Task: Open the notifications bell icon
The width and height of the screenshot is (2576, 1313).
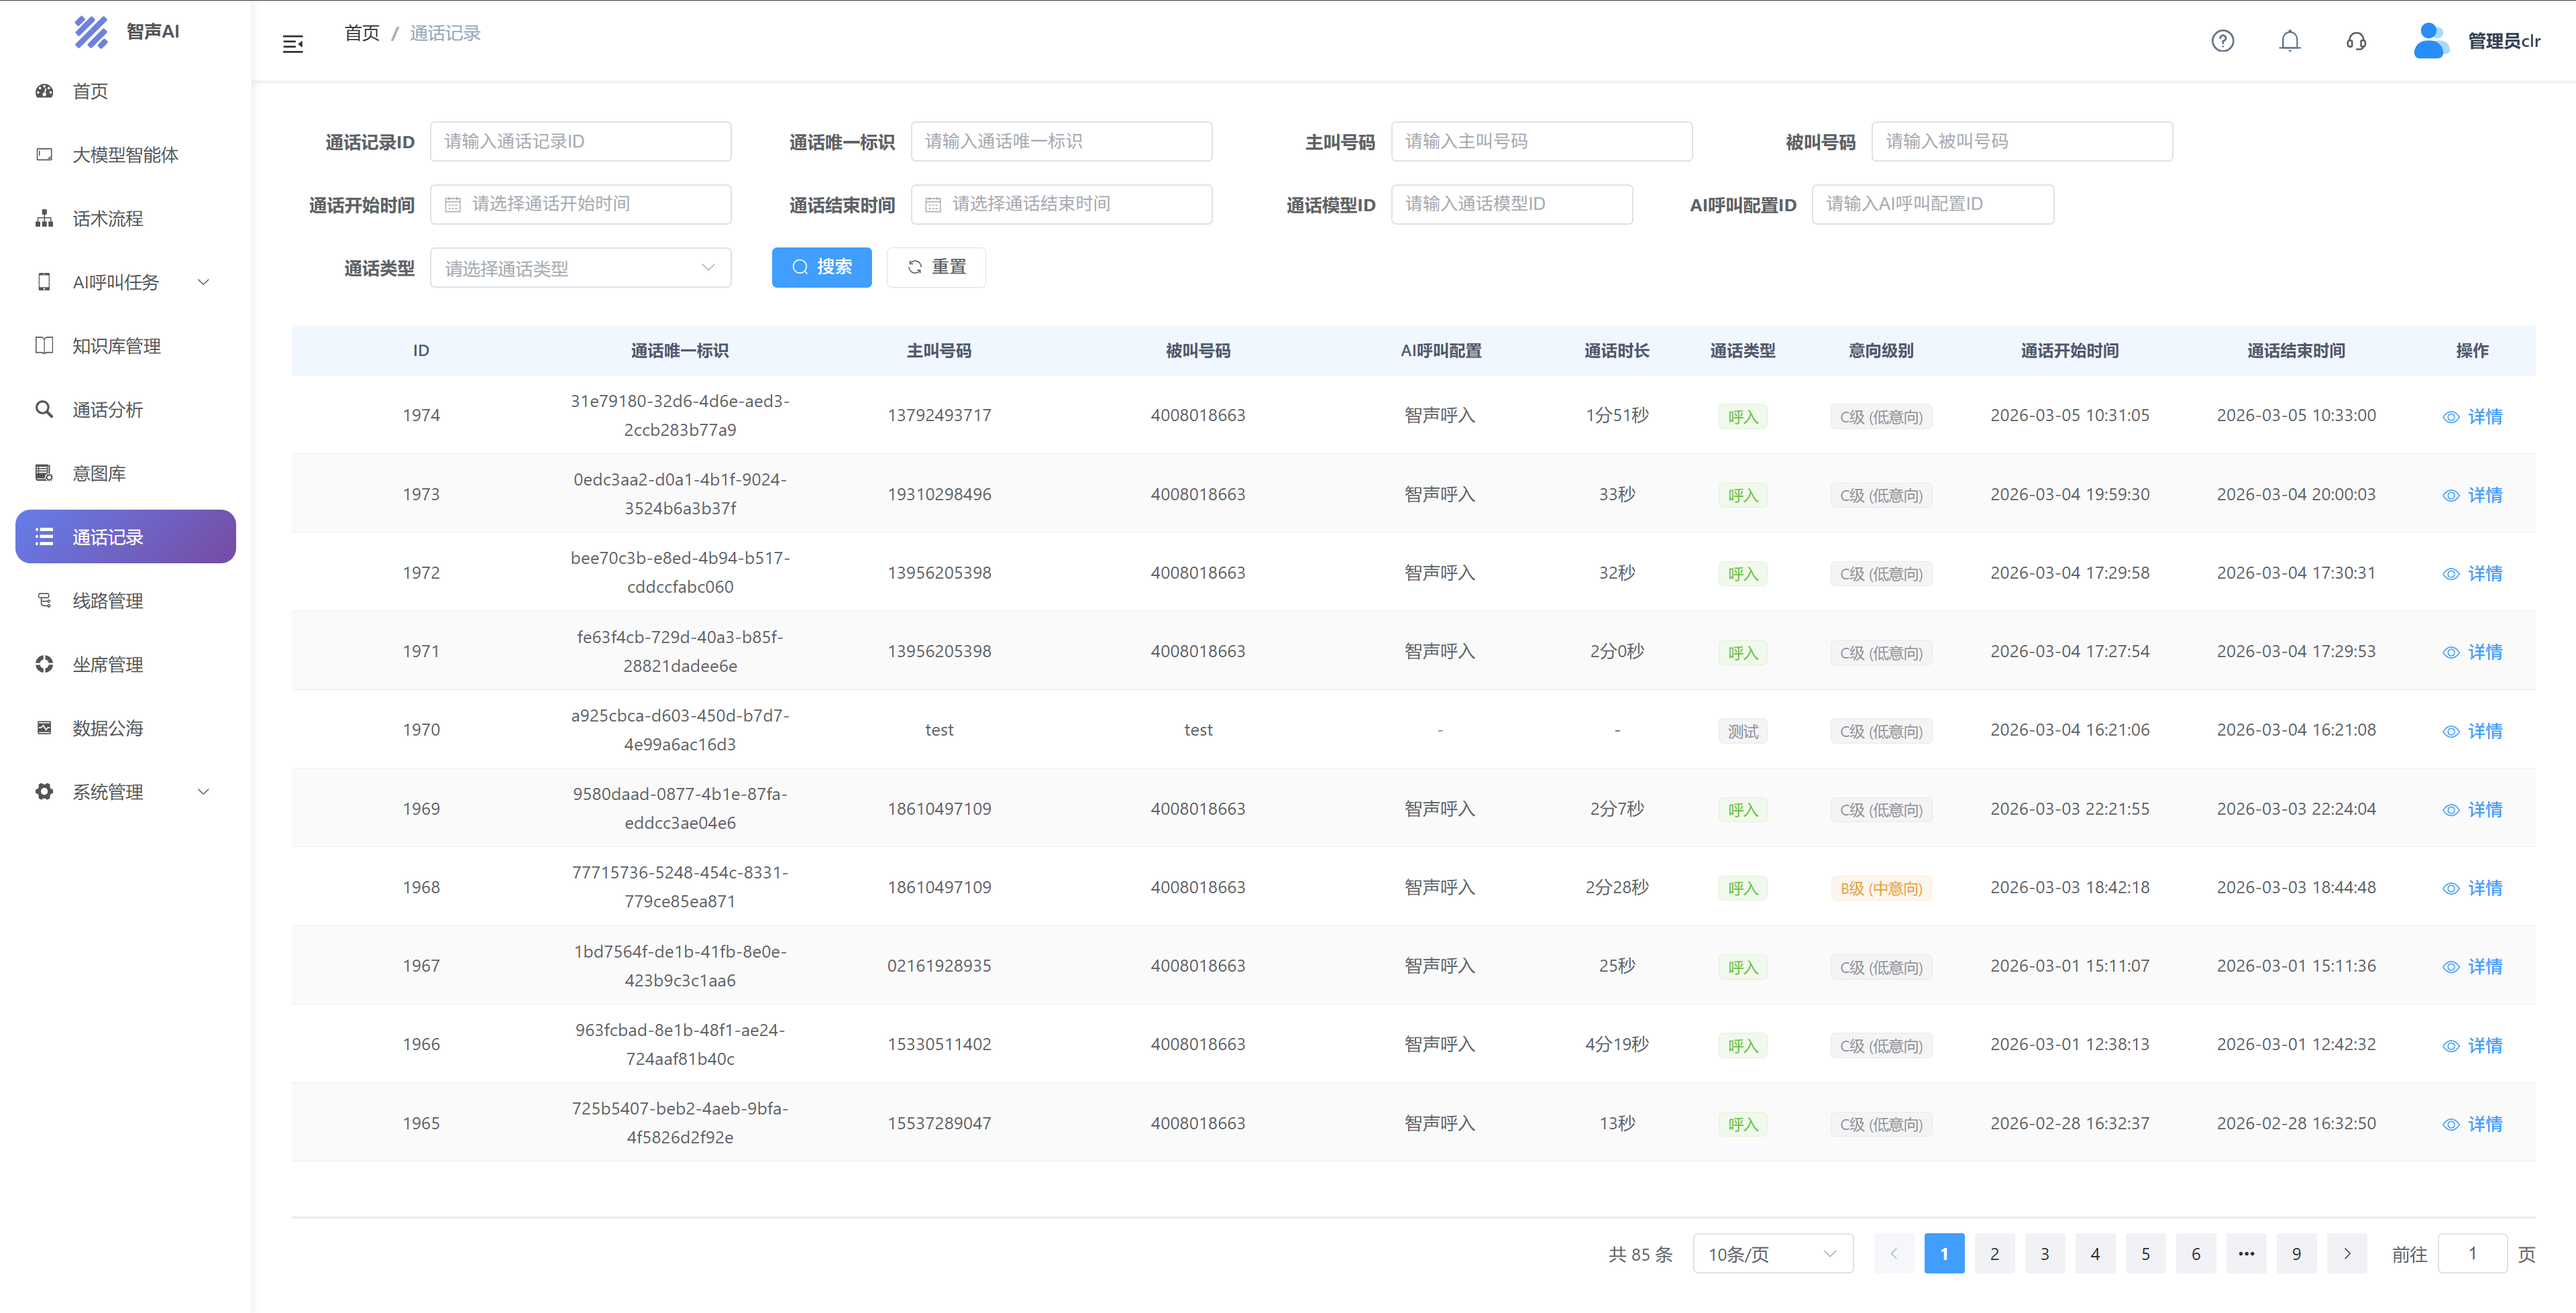Action: 2289,41
